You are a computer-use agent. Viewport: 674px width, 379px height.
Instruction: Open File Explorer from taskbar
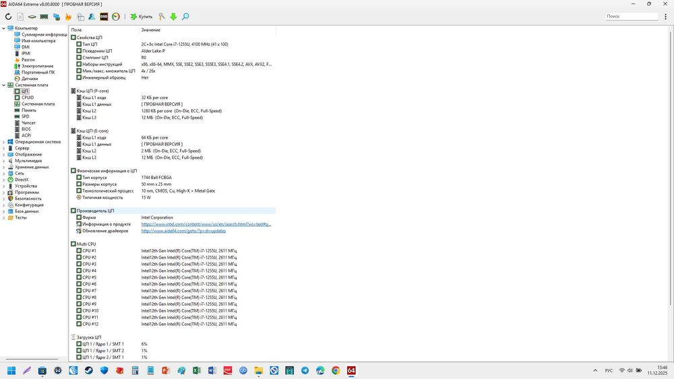[x=258, y=370]
